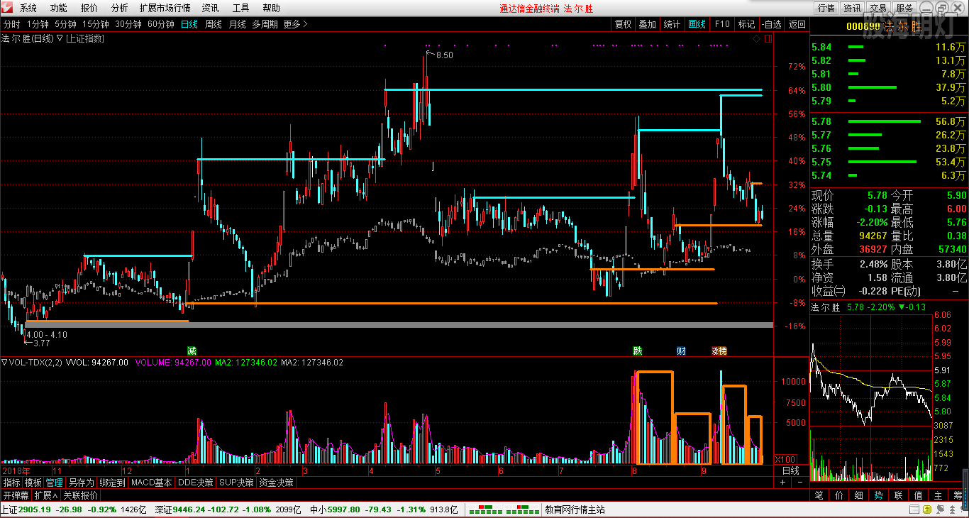
Task: Expand the VOL-TDX indicator triangle menu
Action: [4, 362]
